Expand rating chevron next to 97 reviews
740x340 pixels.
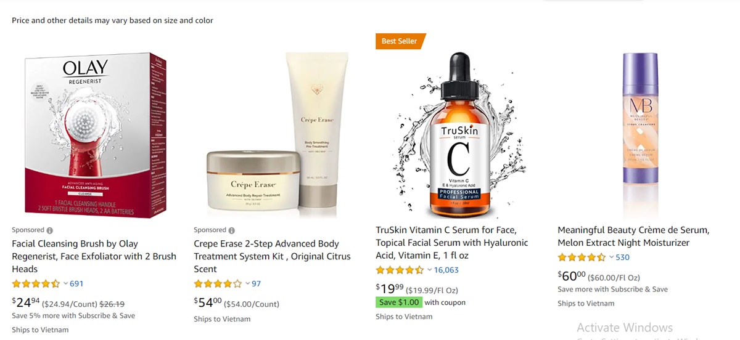point(247,284)
